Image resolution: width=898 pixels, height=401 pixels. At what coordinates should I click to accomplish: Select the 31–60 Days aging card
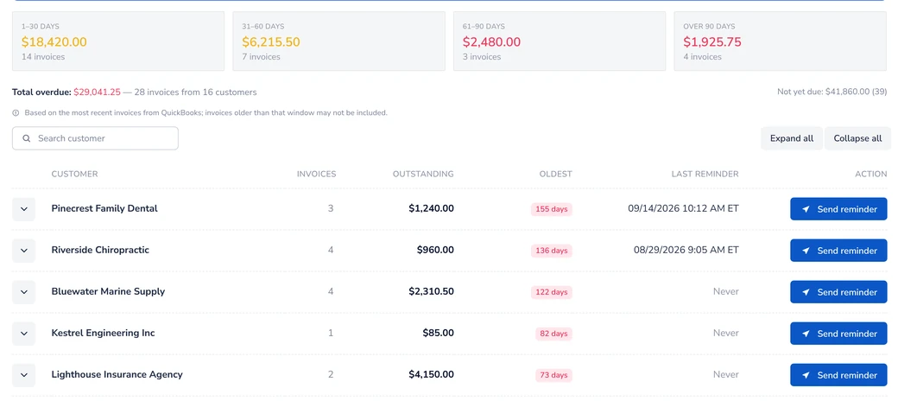338,41
